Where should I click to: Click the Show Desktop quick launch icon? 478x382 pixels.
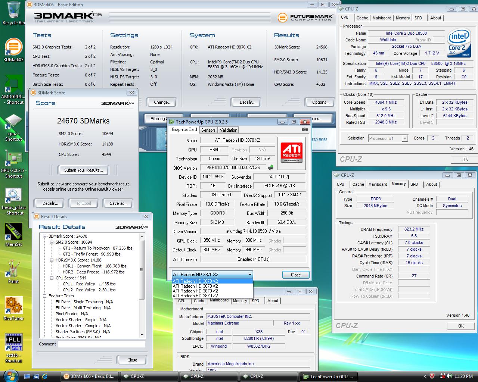27,376
